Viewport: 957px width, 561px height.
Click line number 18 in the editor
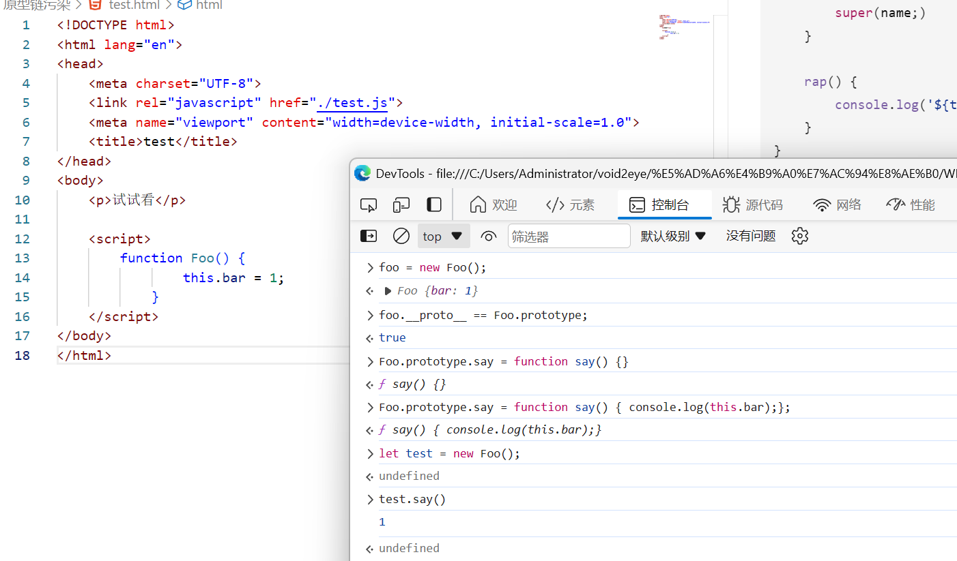pos(23,355)
